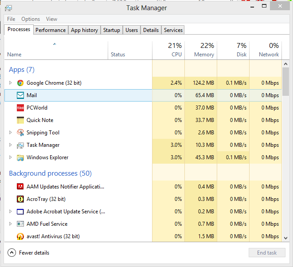The image size is (293, 267).
Task: Expand the Google Chrome process group
Action: point(11,83)
